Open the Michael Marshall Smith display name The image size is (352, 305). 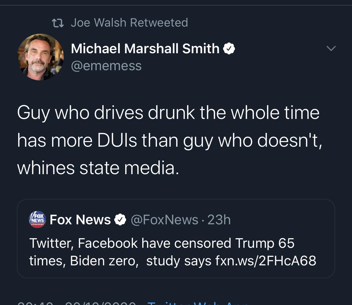click(x=145, y=48)
